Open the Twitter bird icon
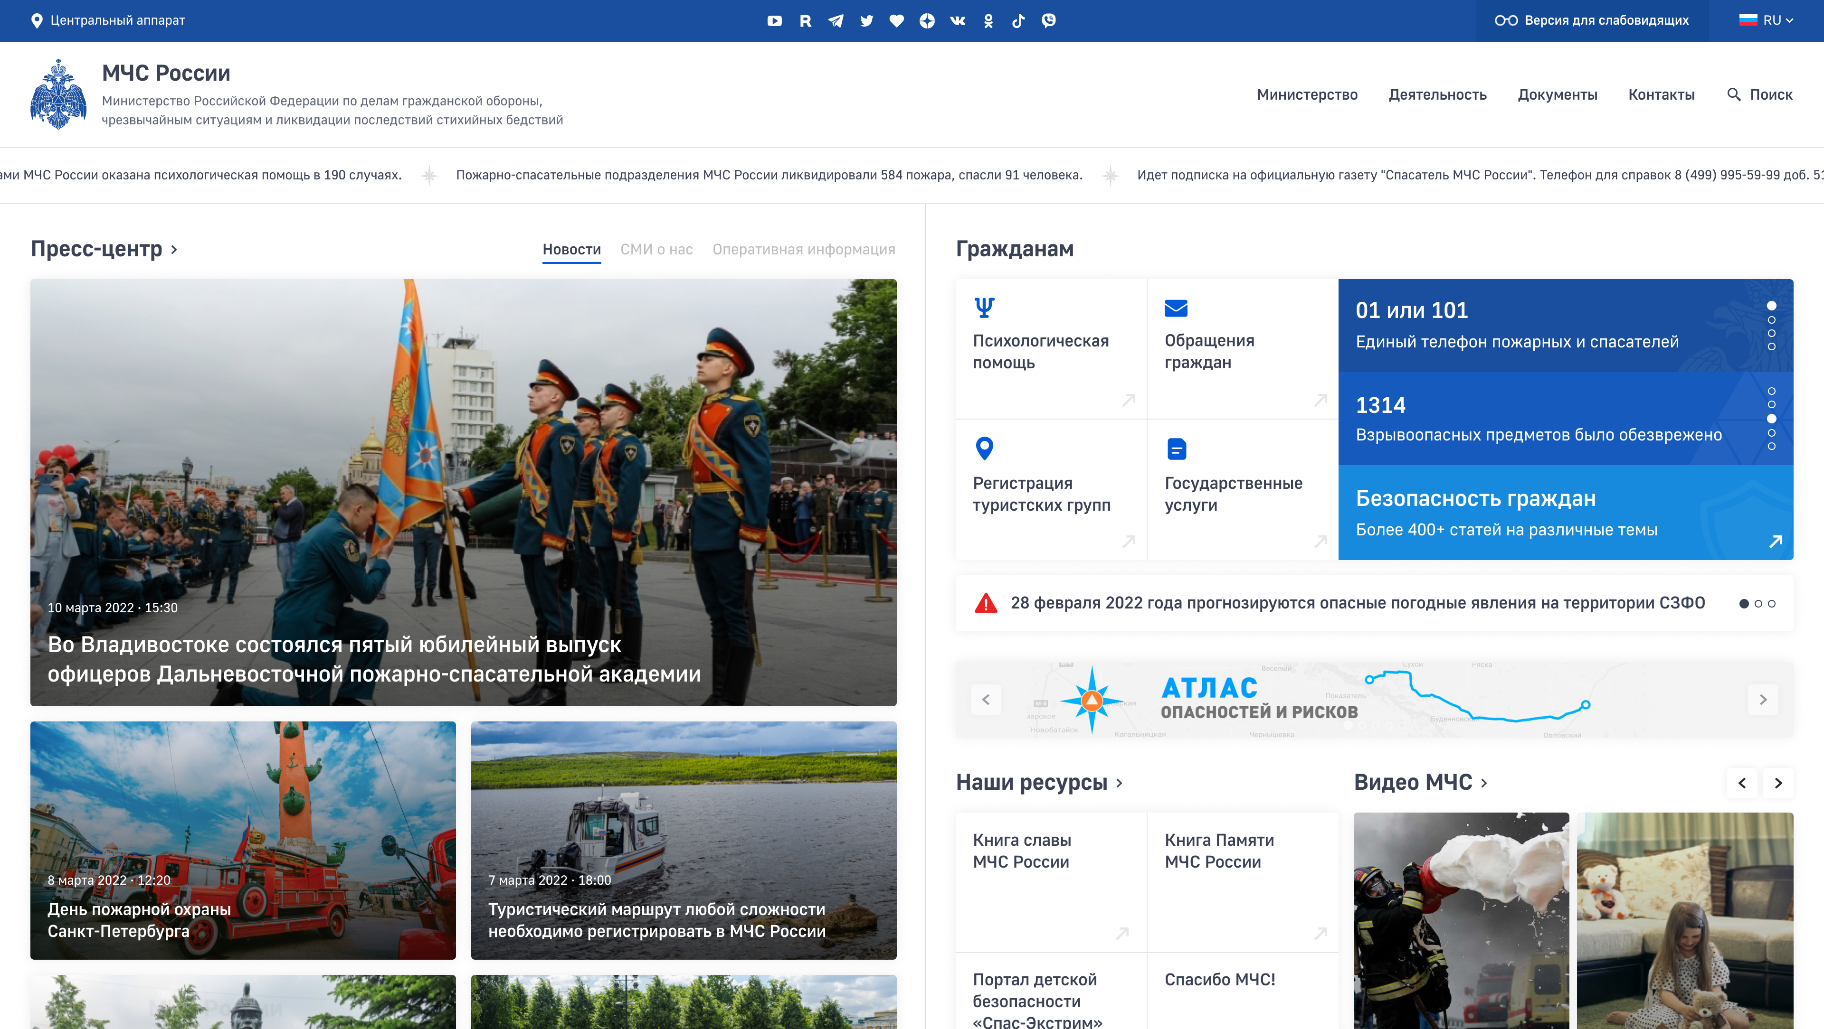The height and width of the screenshot is (1029, 1824). [x=866, y=20]
